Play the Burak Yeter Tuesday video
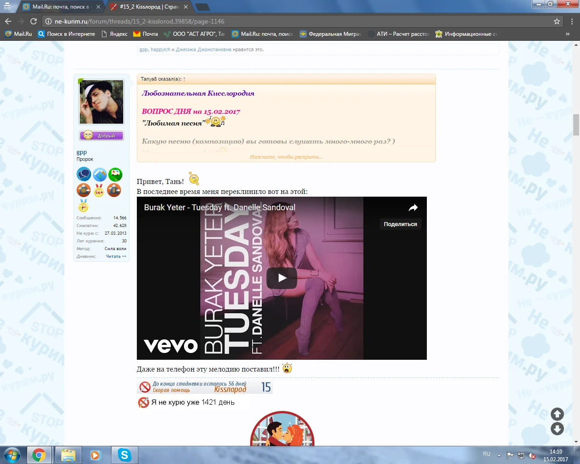 pyautogui.click(x=282, y=278)
